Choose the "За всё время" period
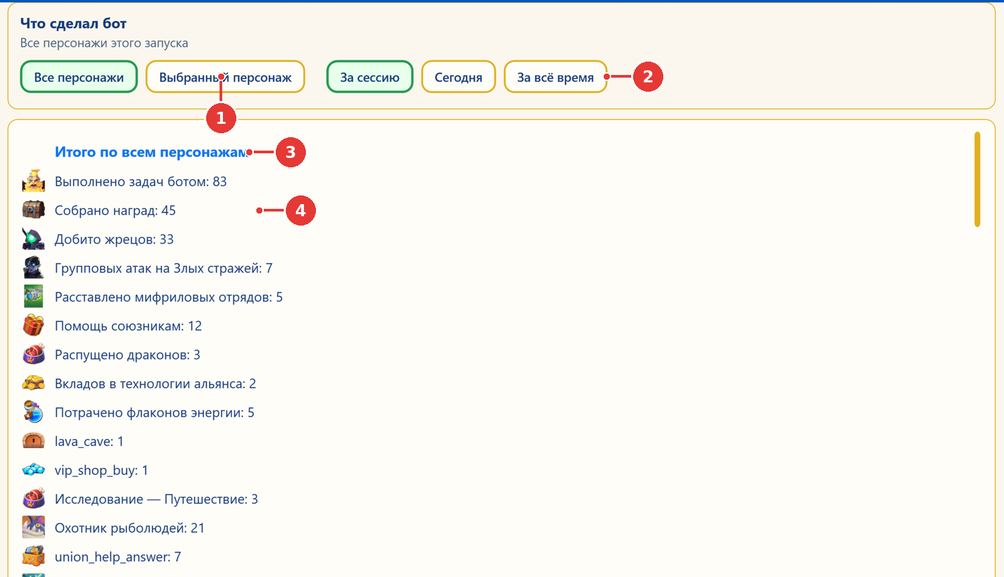 (556, 77)
